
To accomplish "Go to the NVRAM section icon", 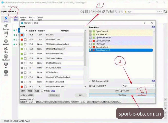I will point(6,58).
